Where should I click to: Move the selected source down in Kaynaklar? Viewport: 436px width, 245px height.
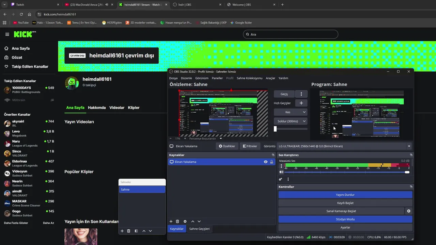click(199, 222)
